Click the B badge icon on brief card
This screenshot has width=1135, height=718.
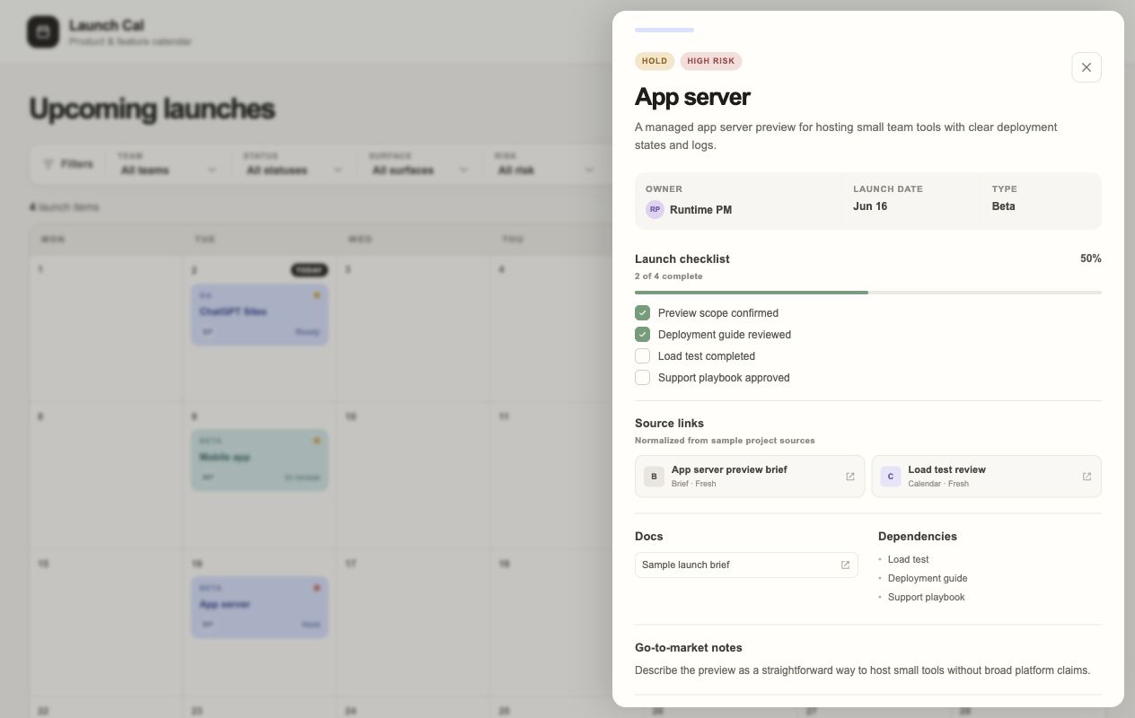[654, 477]
